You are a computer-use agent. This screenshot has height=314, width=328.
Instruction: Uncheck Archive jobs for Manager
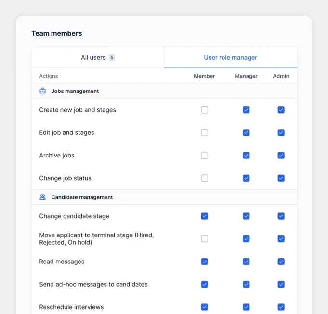[x=246, y=155]
